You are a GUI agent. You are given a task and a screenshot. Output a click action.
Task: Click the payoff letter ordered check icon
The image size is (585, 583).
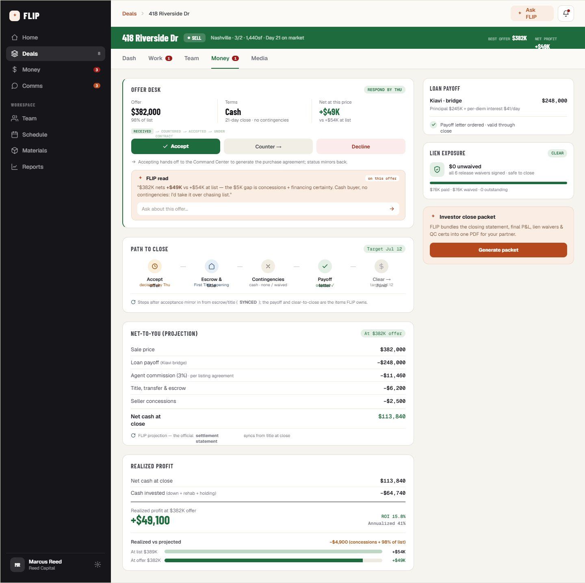[433, 125]
